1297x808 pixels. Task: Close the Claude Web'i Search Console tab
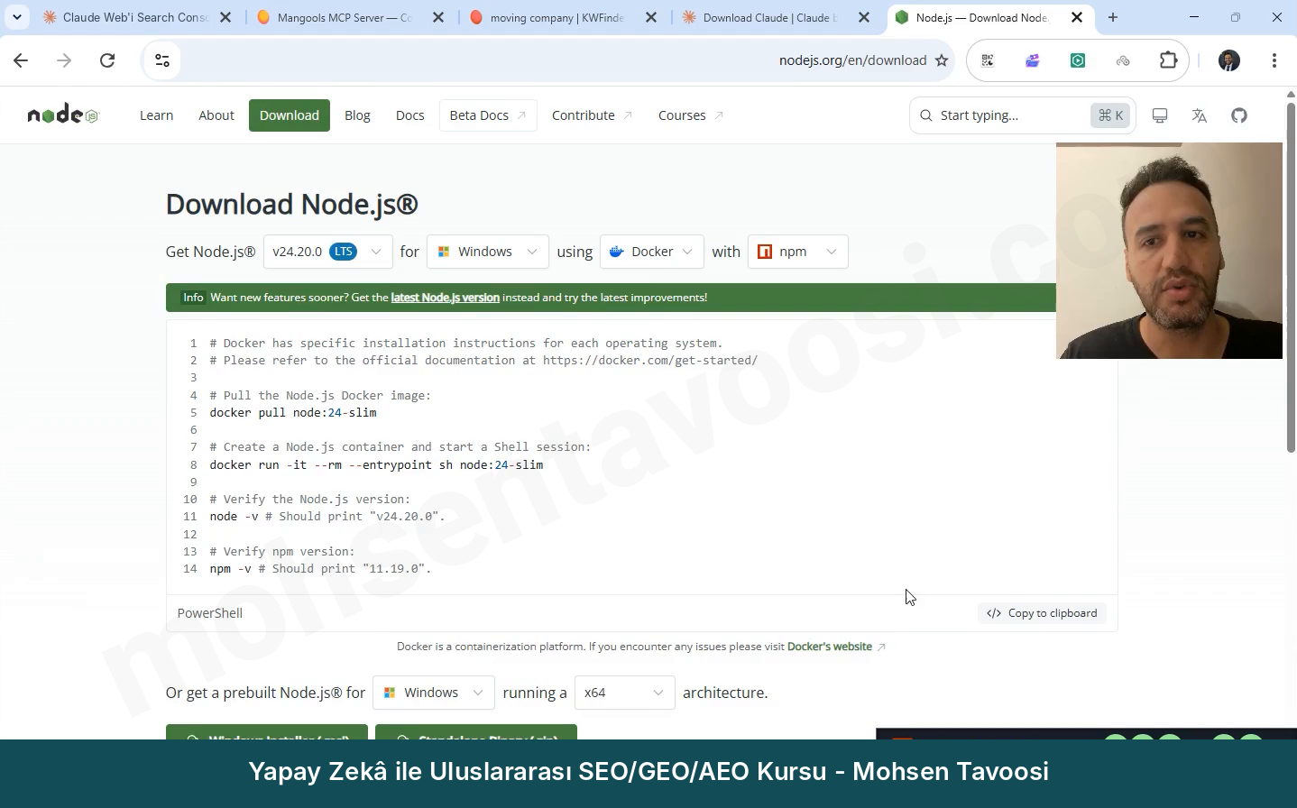(225, 17)
